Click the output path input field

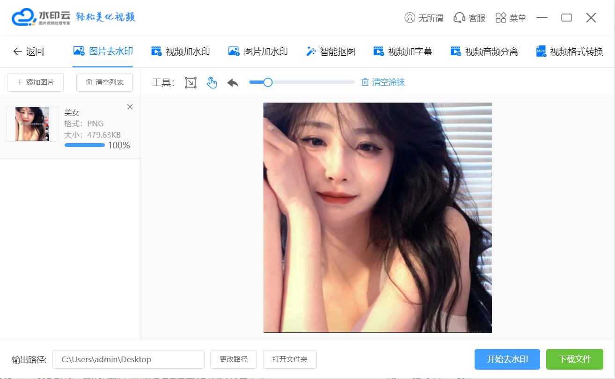pyautogui.click(x=128, y=359)
